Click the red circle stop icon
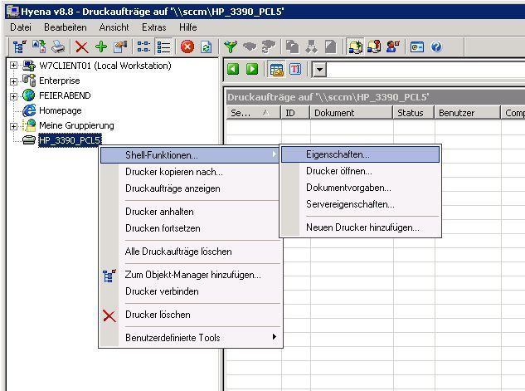The width and height of the screenshot is (525, 391). pyautogui.click(x=187, y=47)
